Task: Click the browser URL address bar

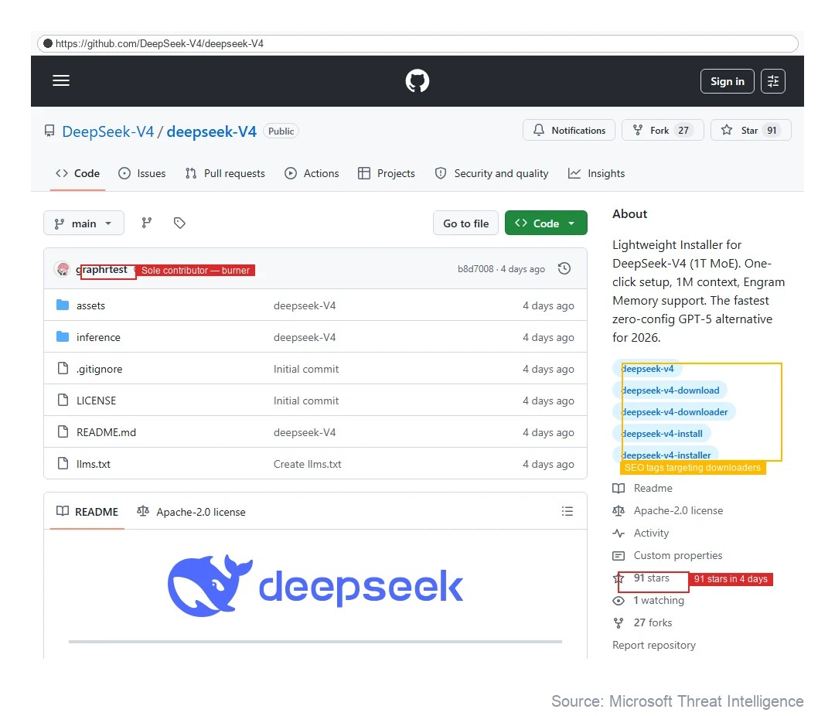Action: [x=417, y=43]
